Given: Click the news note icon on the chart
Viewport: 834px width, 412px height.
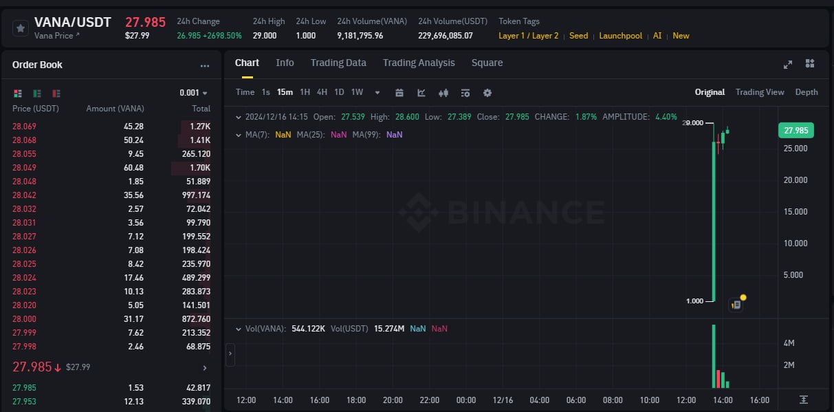Looking at the screenshot, I should pos(736,304).
